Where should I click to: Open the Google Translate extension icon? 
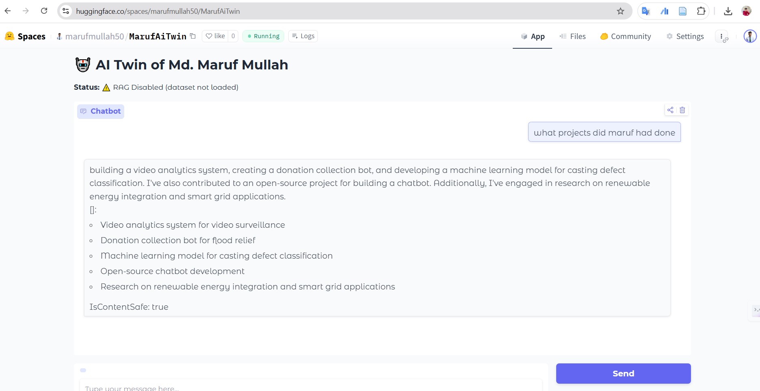click(646, 11)
